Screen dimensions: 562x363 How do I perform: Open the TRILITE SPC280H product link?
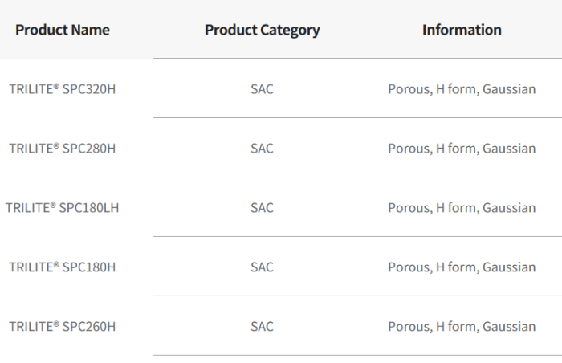(x=63, y=149)
